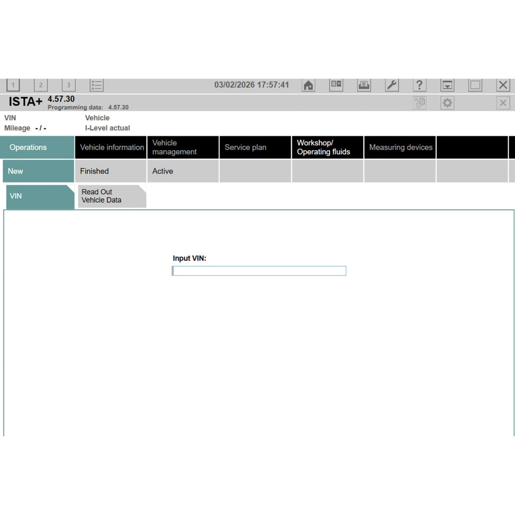Click the gear icon below the toolbar

pyautogui.click(x=447, y=103)
